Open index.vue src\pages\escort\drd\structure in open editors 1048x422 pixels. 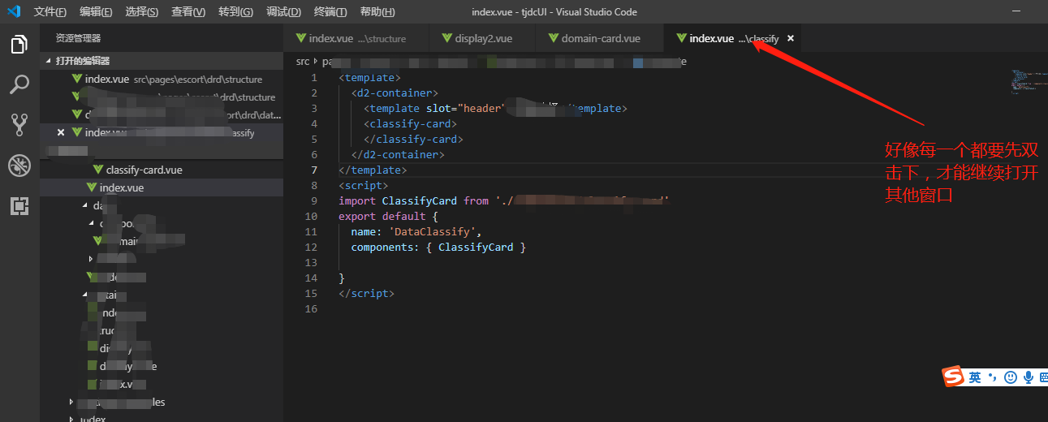click(162, 79)
